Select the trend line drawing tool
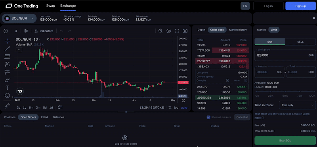This screenshot has height=147, width=317. pyautogui.click(x=7, y=48)
